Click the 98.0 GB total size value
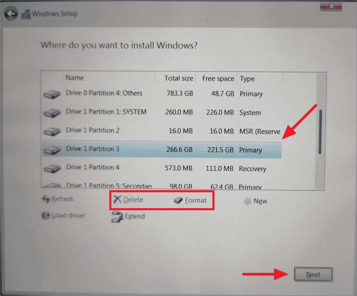The height and width of the screenshot is (296, 357). [x=181, y=187]
